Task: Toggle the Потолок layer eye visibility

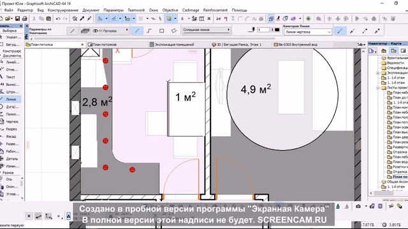Action: pos(95,31)
